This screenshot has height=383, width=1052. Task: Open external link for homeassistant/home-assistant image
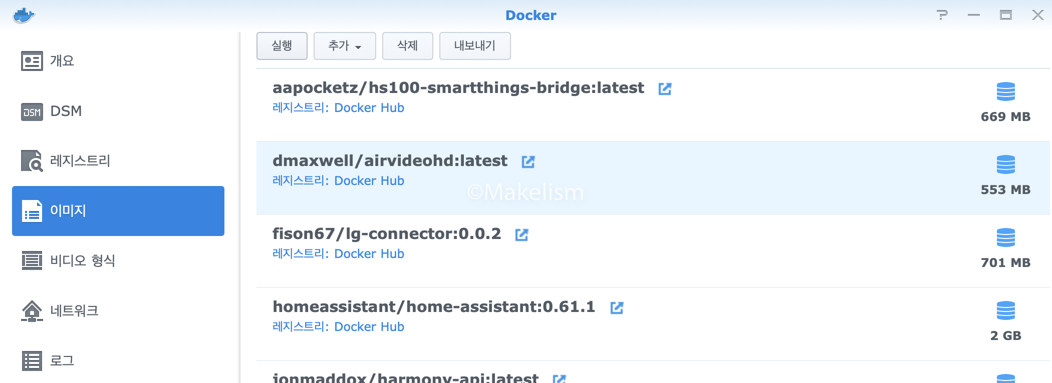[x=617, y=307]
